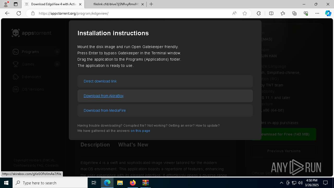The image size is (334, 188).
Task: Expand the Programs submenu toggle
Action: point(57,52)
